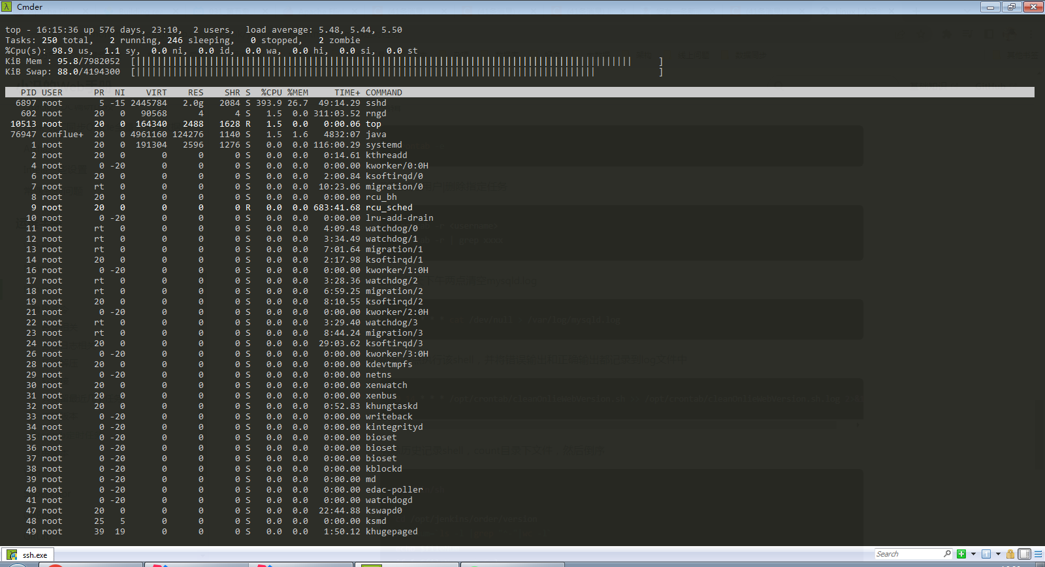Click the kintegrityd process name

pos(394,427)
